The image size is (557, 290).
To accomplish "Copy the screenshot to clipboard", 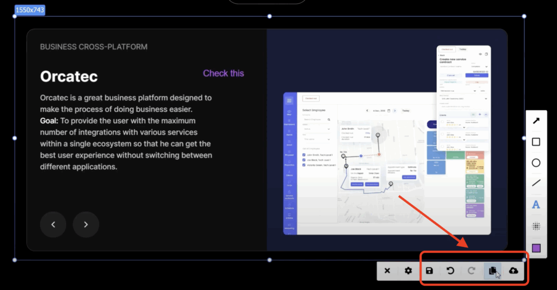I will 493,270.
